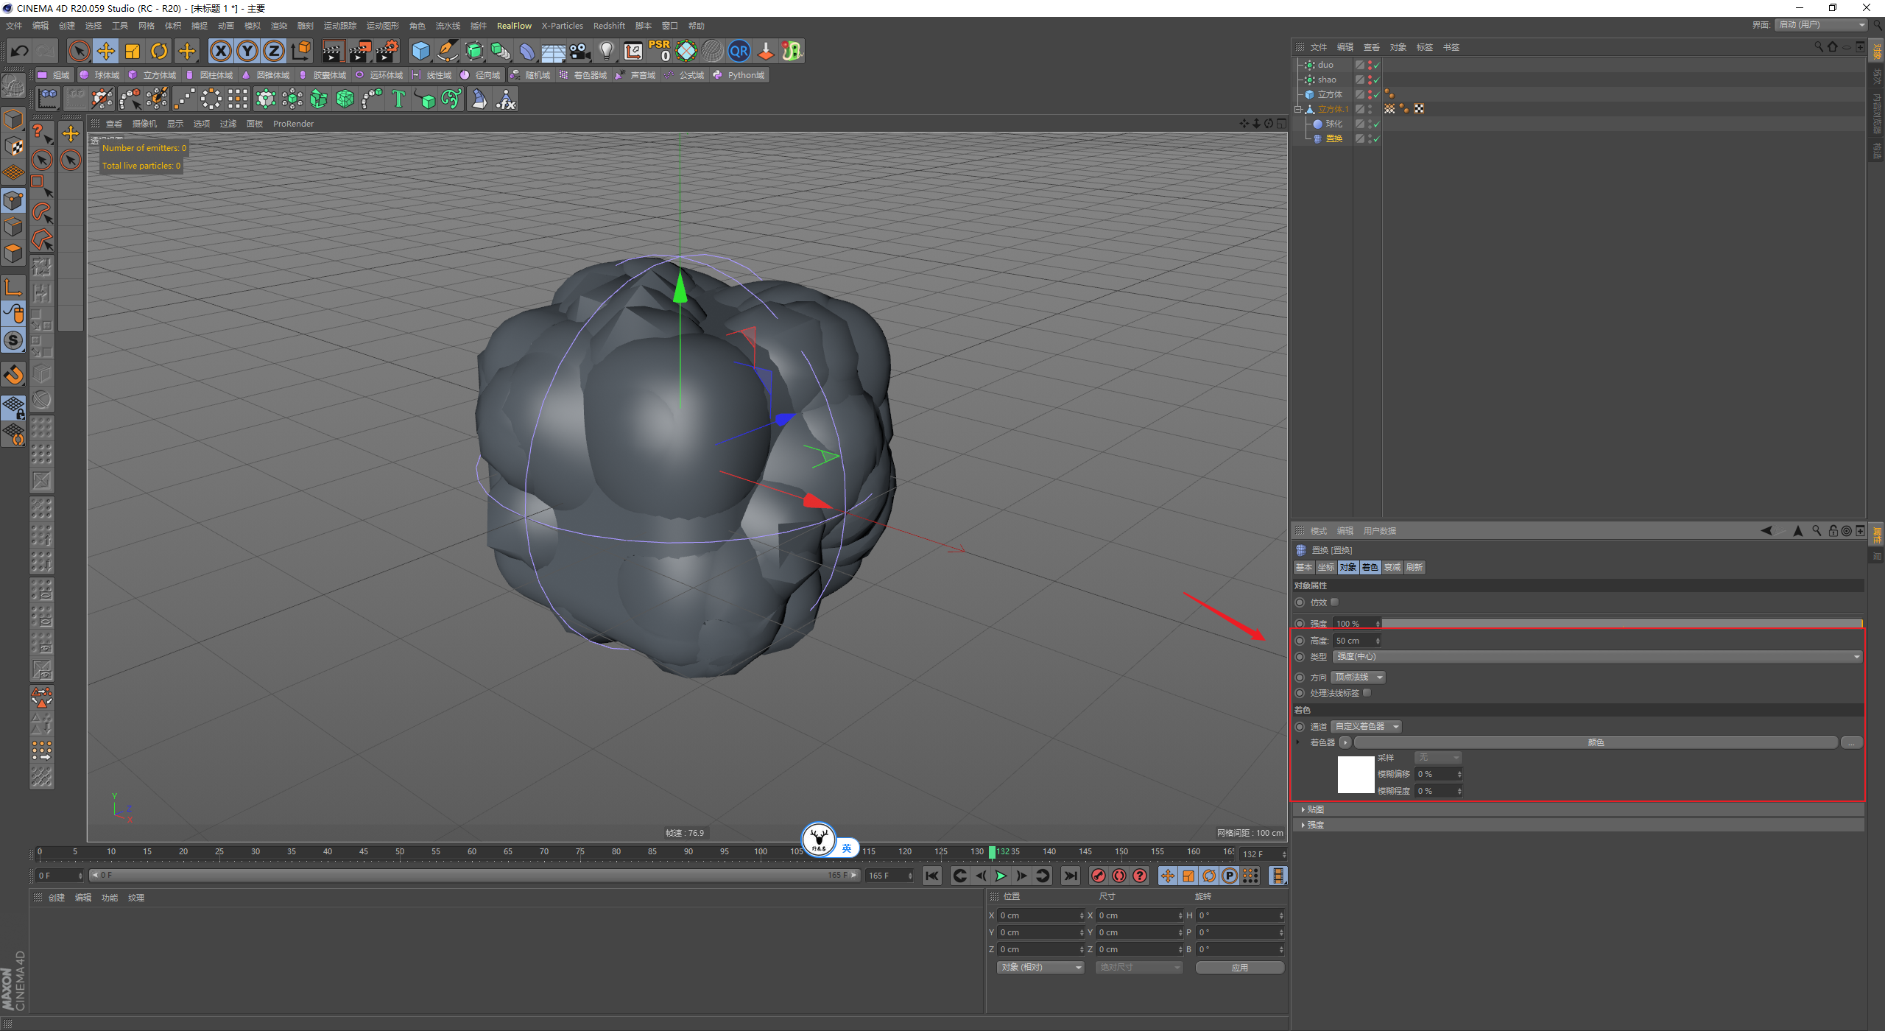The image size is (1885, 1031).
Task: Toggle enable checkmark for 球化 object
Action: click(x=1376, y=124)
